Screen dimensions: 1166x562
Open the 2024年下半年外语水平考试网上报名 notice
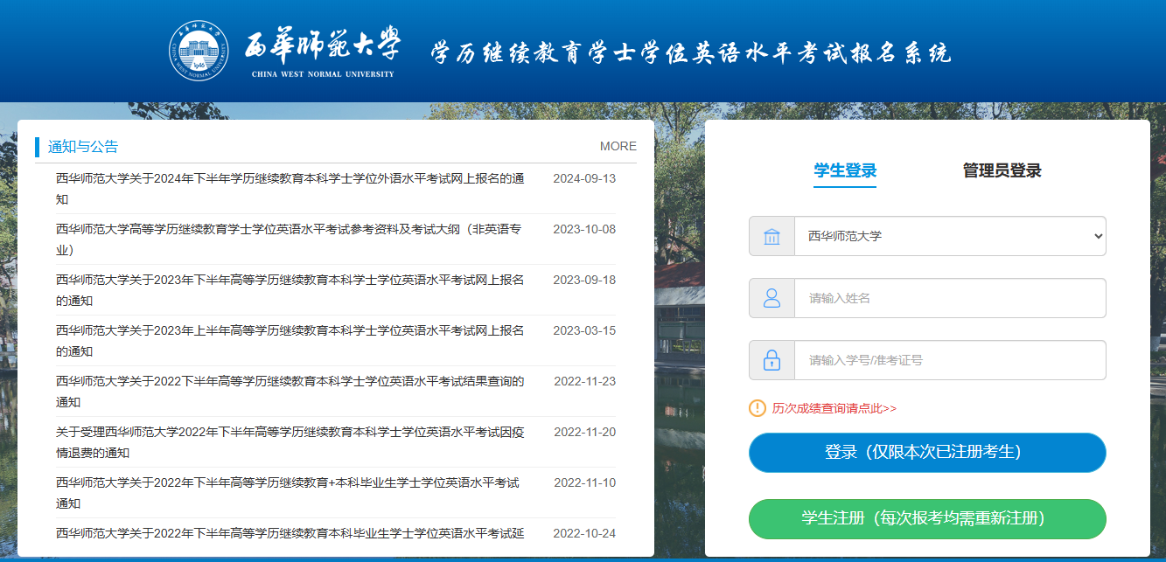coord(290,189)
